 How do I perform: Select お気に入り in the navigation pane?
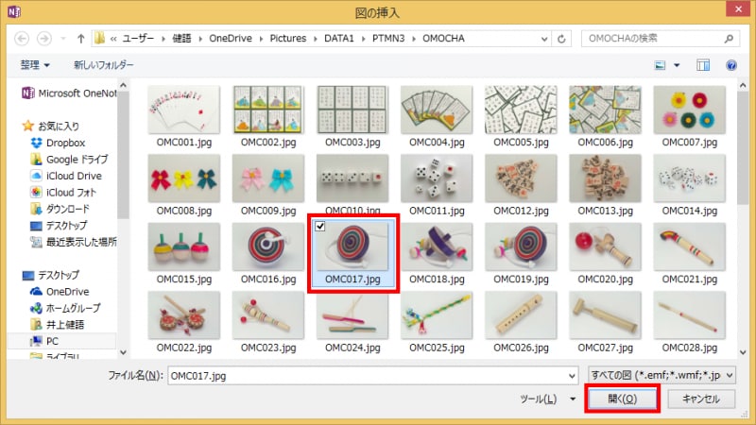pyautogui.click(x=51, y=127)
